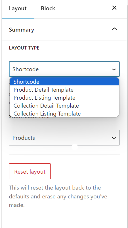
Task: Choose Collection Detail Template option
Action: 64,106
